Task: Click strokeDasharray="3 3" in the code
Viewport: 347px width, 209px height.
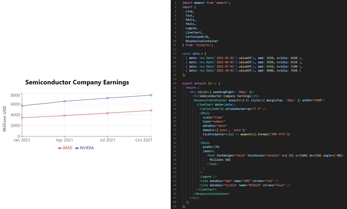Action: click(x=244, y=109)
